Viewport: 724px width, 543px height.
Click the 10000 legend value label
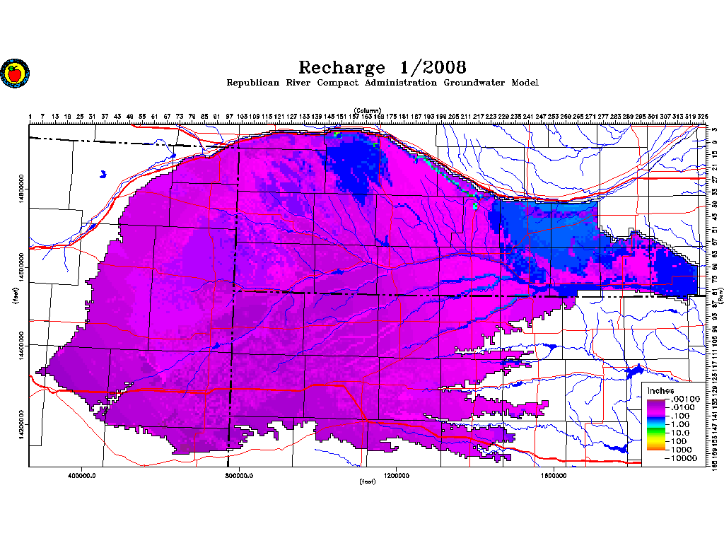[x=683, y=458]
